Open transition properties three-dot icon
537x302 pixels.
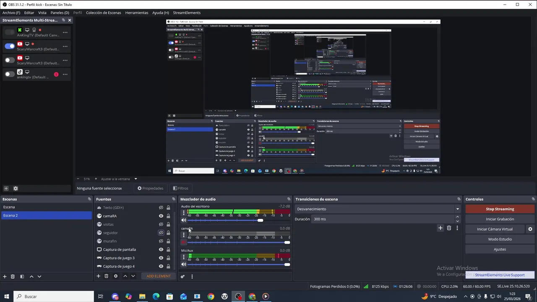pos(457,228)
